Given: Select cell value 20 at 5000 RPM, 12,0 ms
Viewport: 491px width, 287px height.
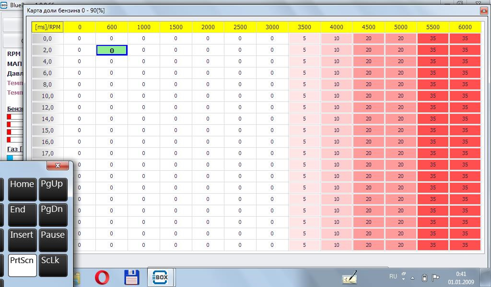Looking at the screenshot, I should click(400, 108).
